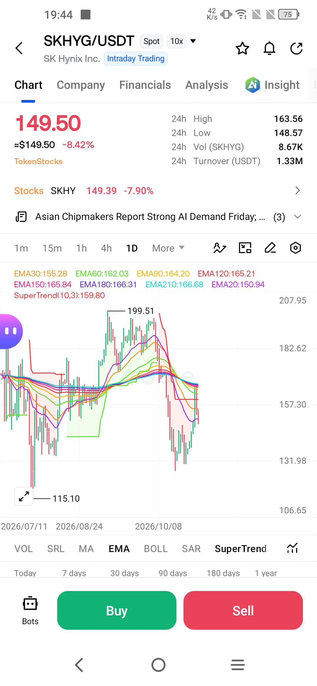Expand chart to fullscreen

24,496
